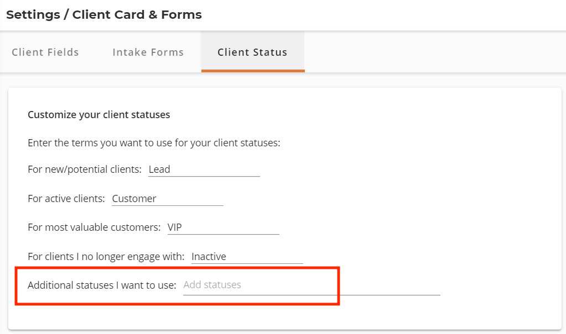
Task: Click the 'Customize your client statuses' heading
Action: coord(99,115)
